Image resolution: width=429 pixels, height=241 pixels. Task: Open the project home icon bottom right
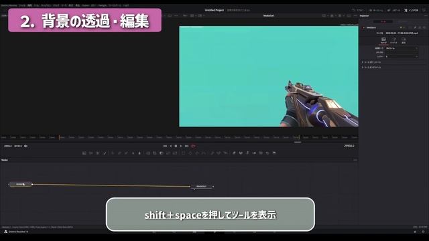pos(415,232)
